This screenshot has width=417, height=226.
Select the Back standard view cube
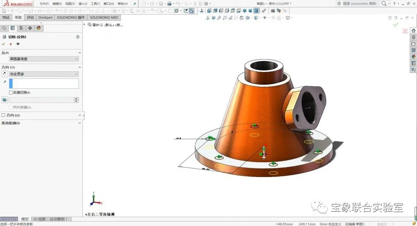215,11
